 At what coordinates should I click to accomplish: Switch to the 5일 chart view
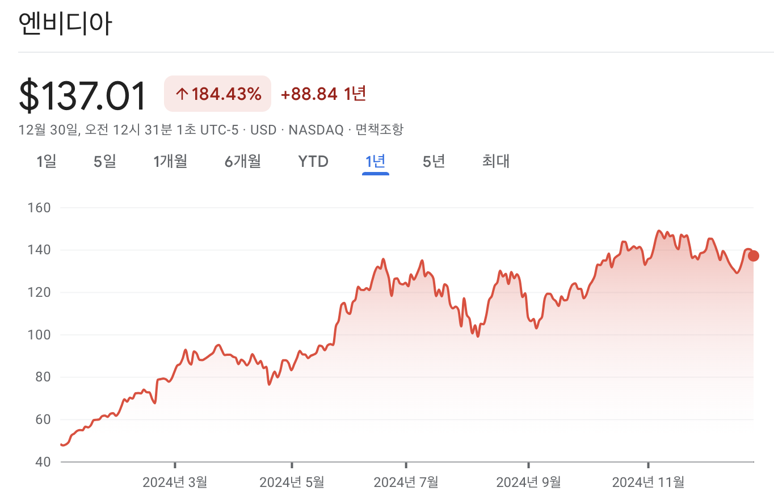pyautogui.click(x=105, y=161)
